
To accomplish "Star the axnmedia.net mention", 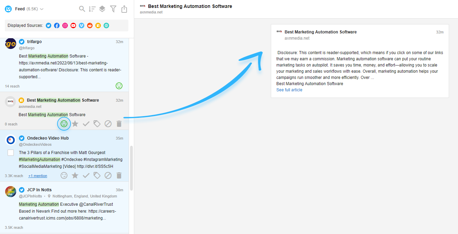I will [x=75, y=124].
